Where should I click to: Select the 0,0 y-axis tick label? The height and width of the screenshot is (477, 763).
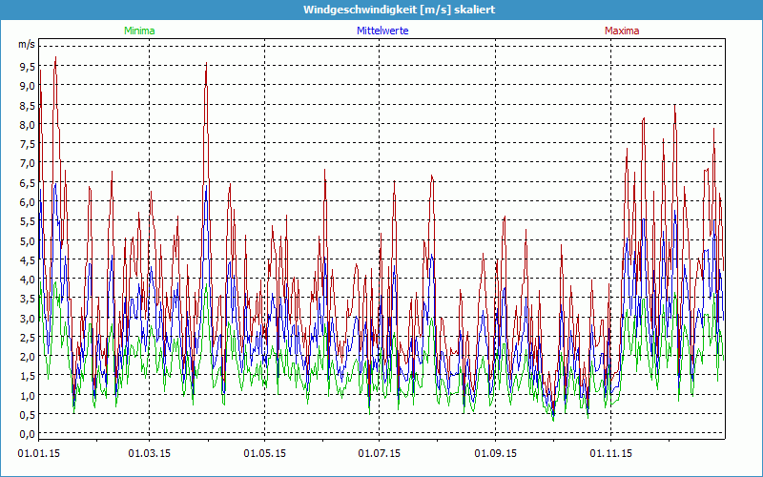(27, 434)
